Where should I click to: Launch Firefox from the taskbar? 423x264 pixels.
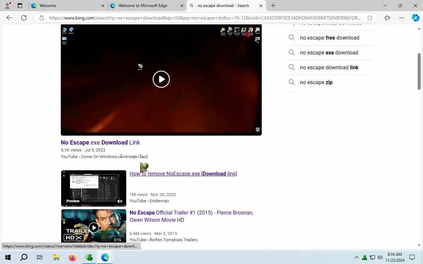[x=72, y=257]
